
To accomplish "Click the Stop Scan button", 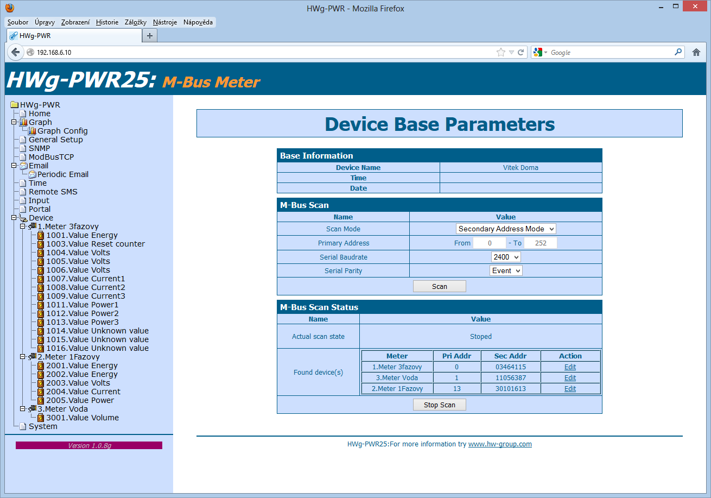I will tap(440, 405).
